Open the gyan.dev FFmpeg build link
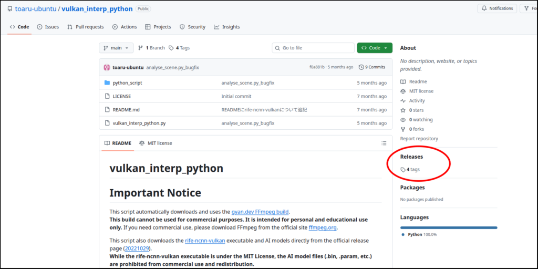The width and height of the screenshot is (538, 269). click(260, 212)
